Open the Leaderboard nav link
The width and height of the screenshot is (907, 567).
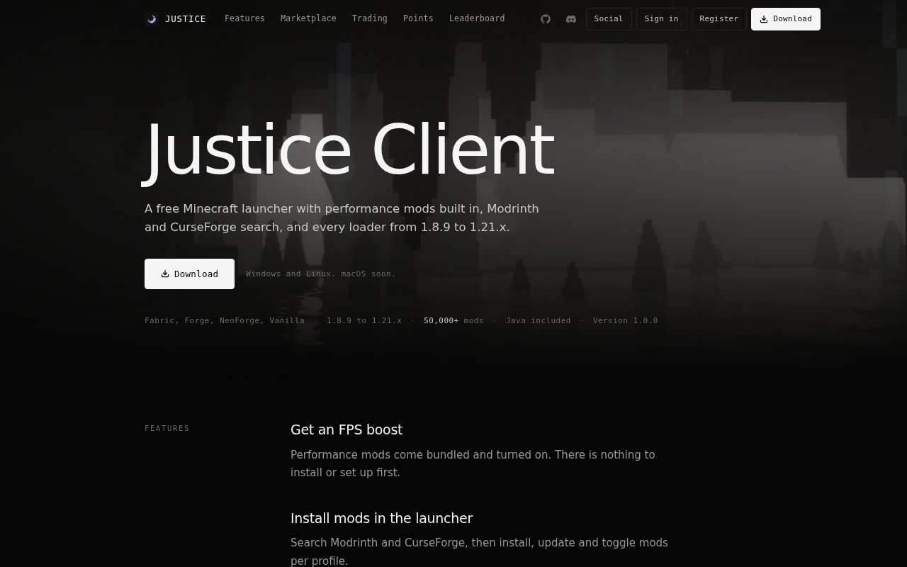click(477, 18)
